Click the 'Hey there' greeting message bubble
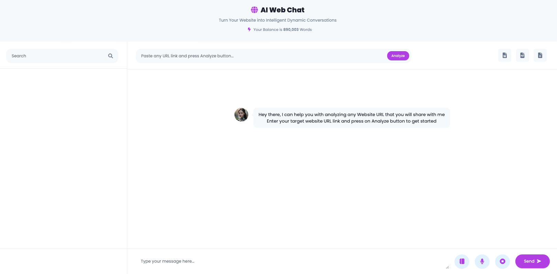 [352, 118]
